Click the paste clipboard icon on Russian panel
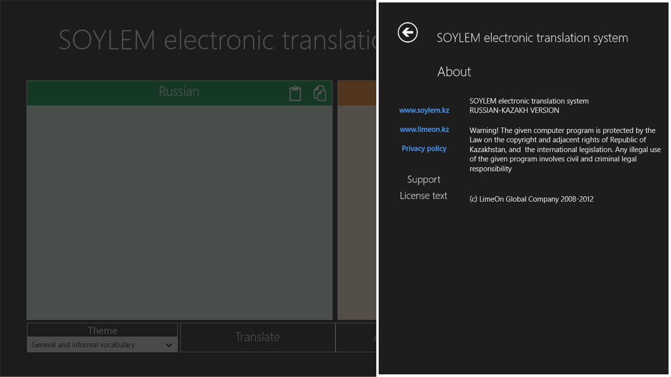The height and width of the screenshot is (377, 671). tap(295, 93)
